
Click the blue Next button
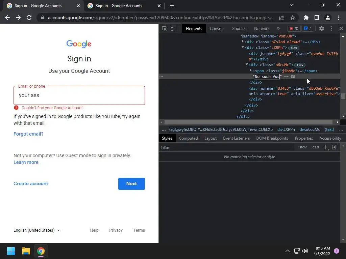click(x=131, y=184)
